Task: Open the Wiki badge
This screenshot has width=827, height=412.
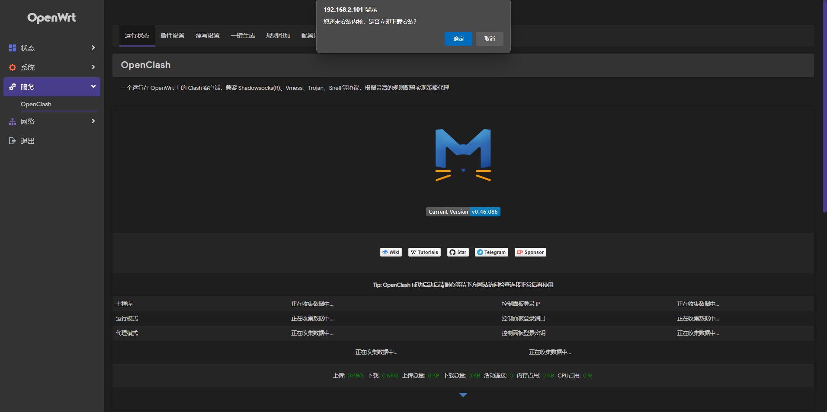Action: pos(391,252)
